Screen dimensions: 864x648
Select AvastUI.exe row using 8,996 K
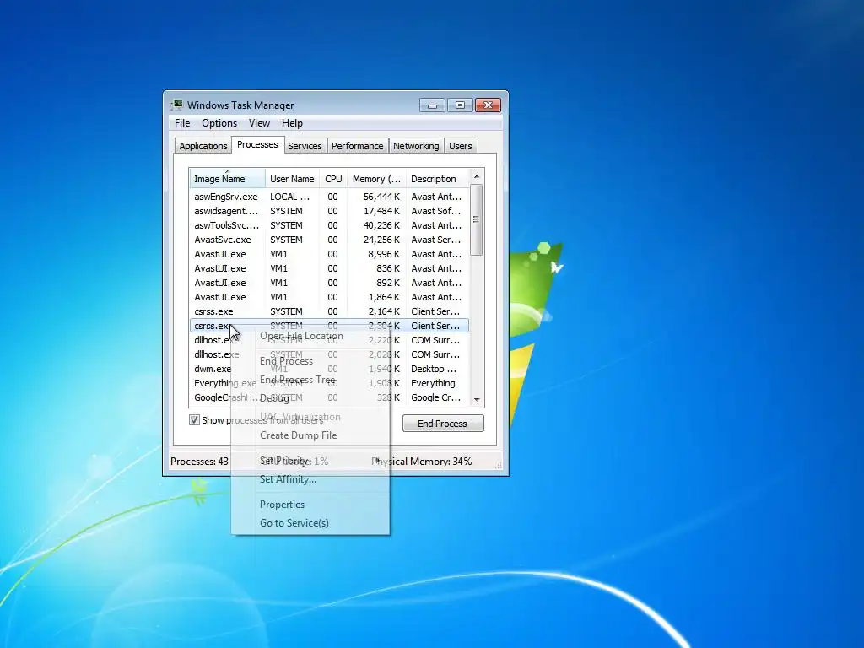tap(329, 254)
